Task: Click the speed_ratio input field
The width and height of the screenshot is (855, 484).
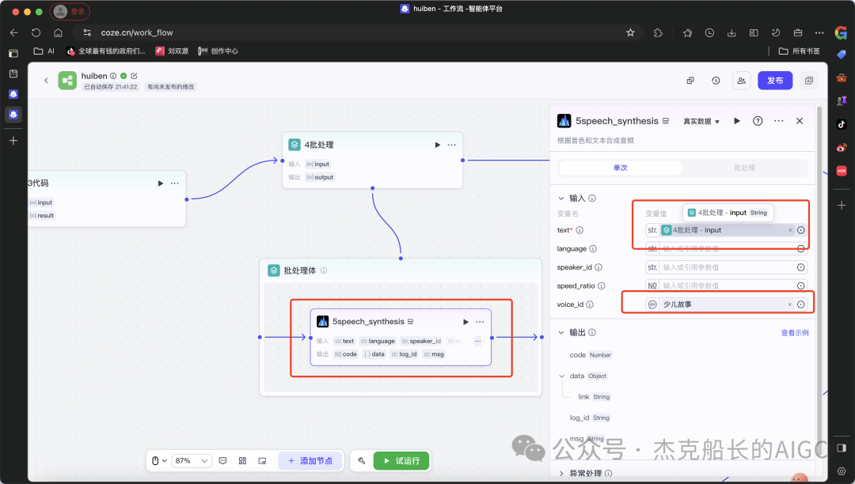Action: click(x=727, y=285)
